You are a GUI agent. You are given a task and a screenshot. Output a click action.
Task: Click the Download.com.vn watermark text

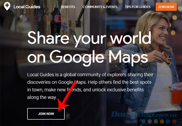coord(144,115)
